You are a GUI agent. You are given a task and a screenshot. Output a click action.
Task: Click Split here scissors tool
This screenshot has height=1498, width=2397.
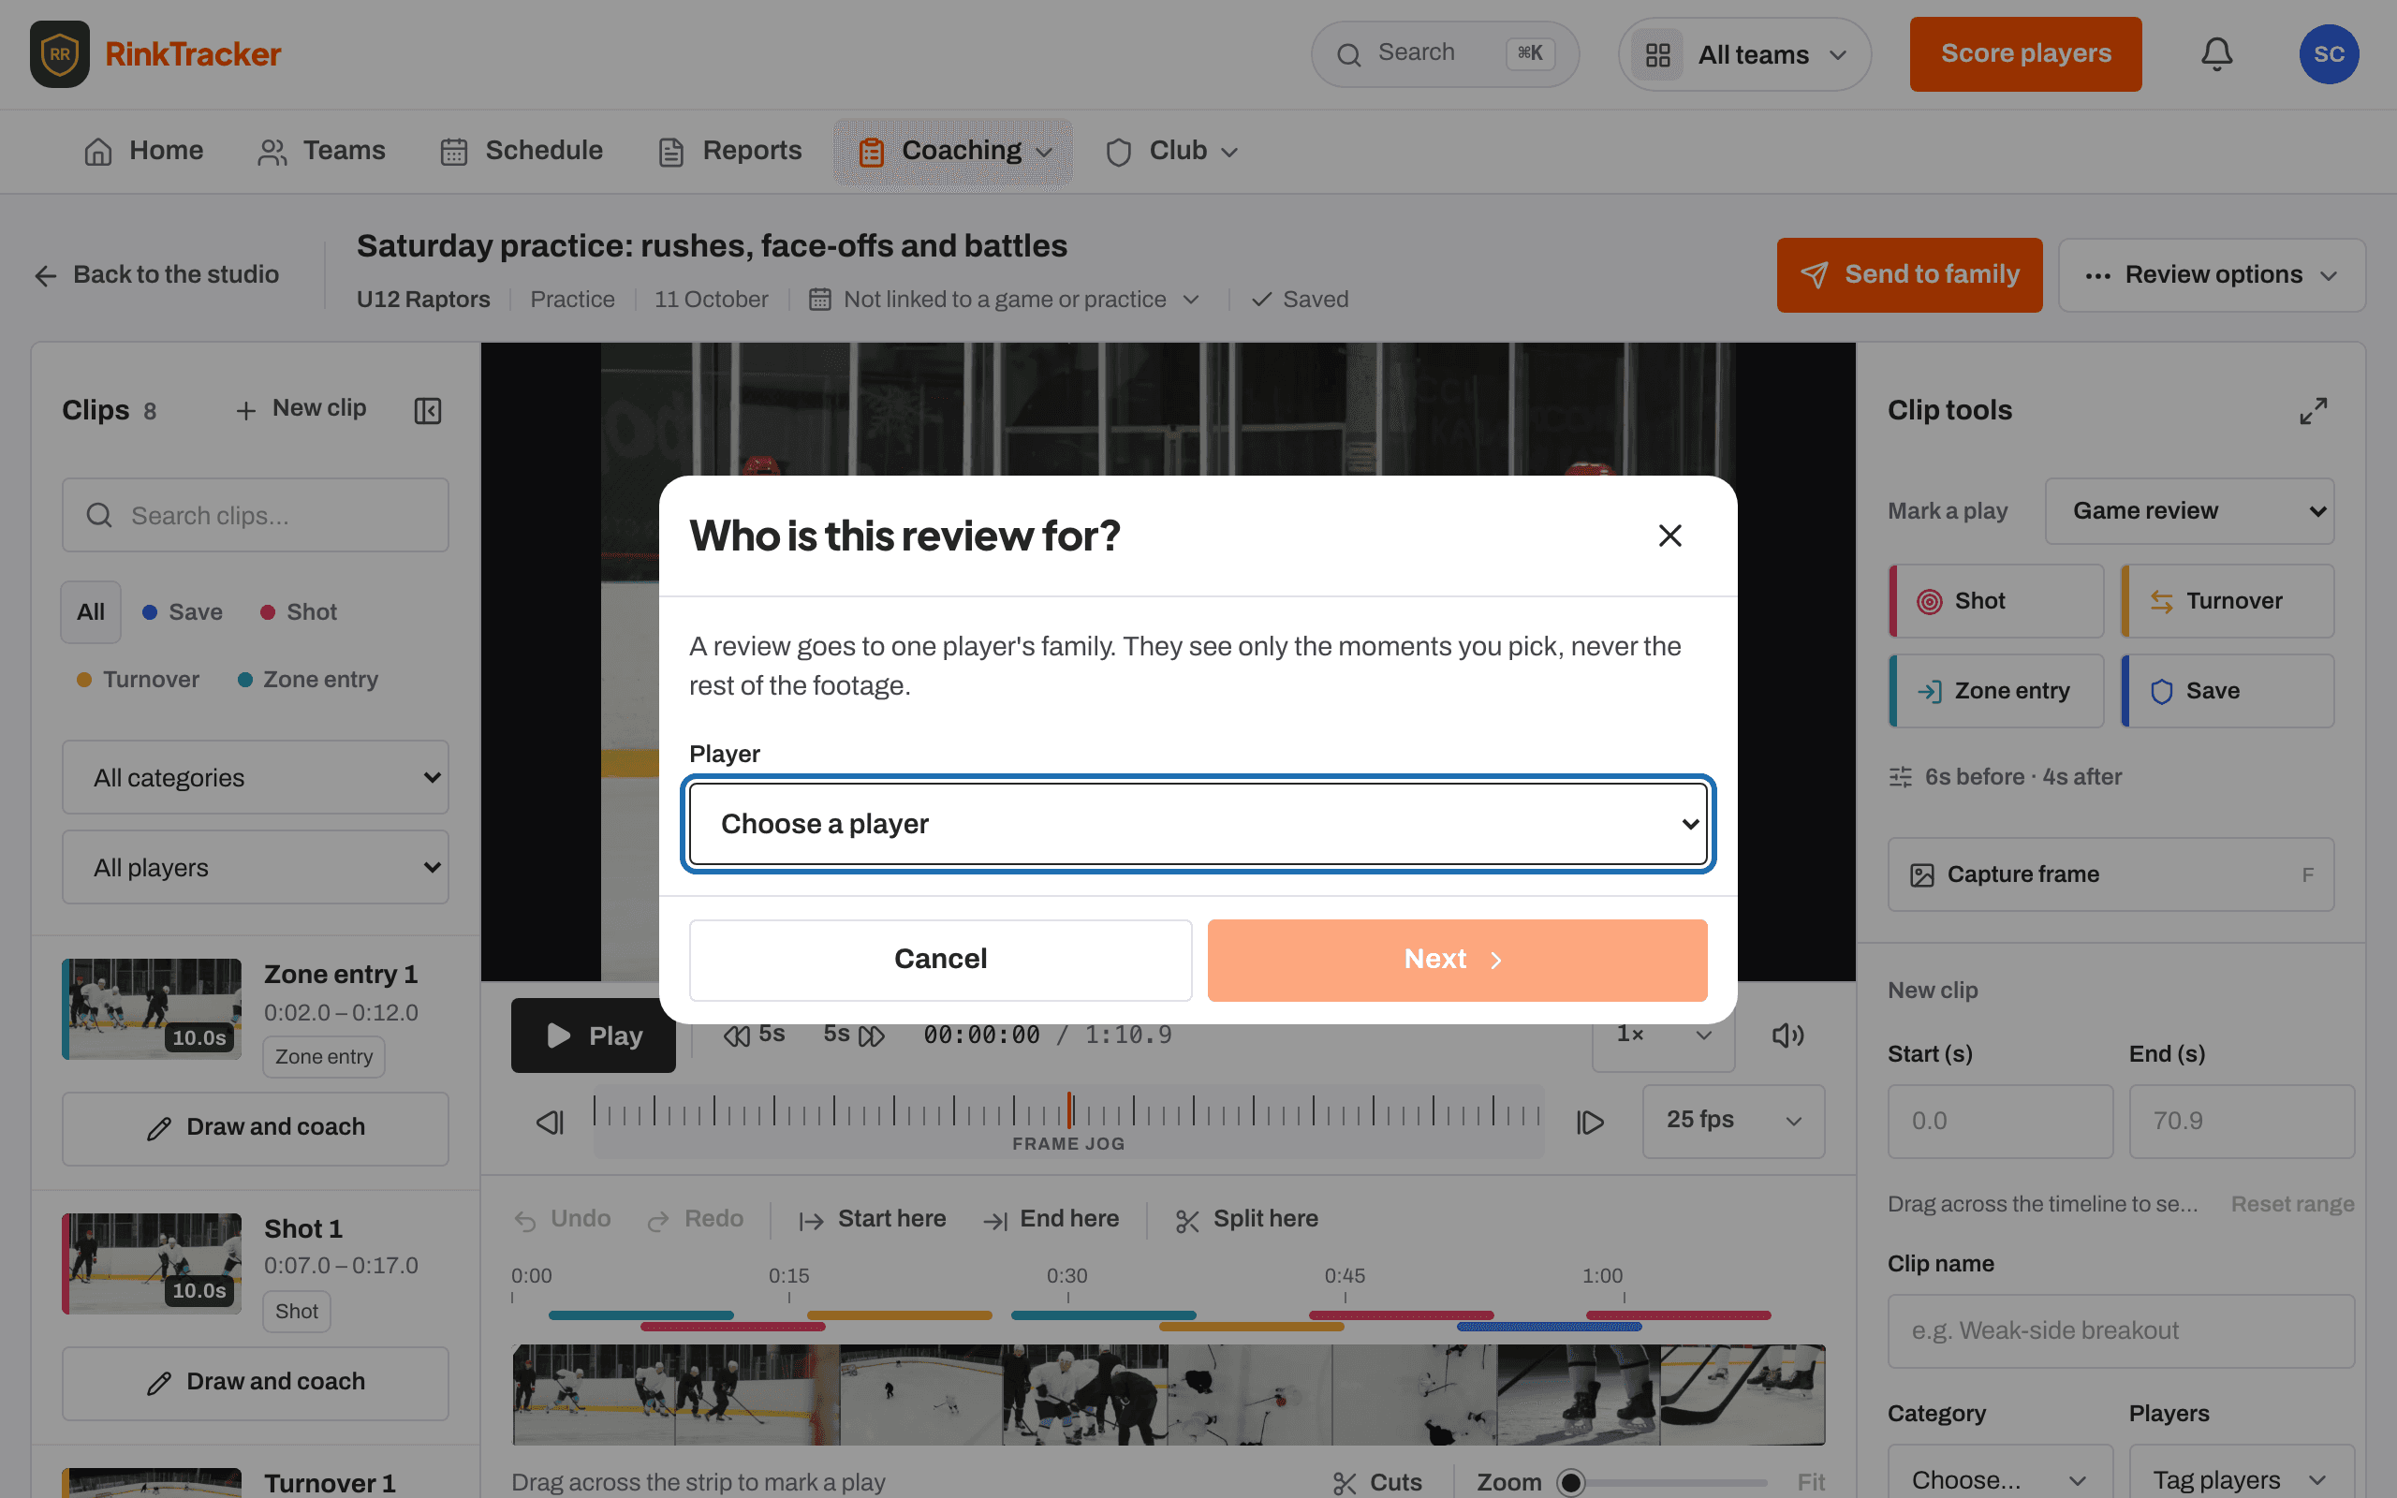click(1246, 1220)
